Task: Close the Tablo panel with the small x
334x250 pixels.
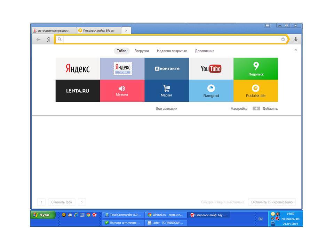Action: tap(295, 50)
